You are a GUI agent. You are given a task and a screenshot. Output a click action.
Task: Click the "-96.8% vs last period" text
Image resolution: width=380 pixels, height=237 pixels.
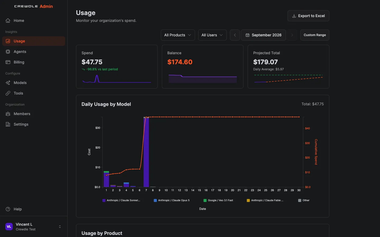(x=102, y=69)
